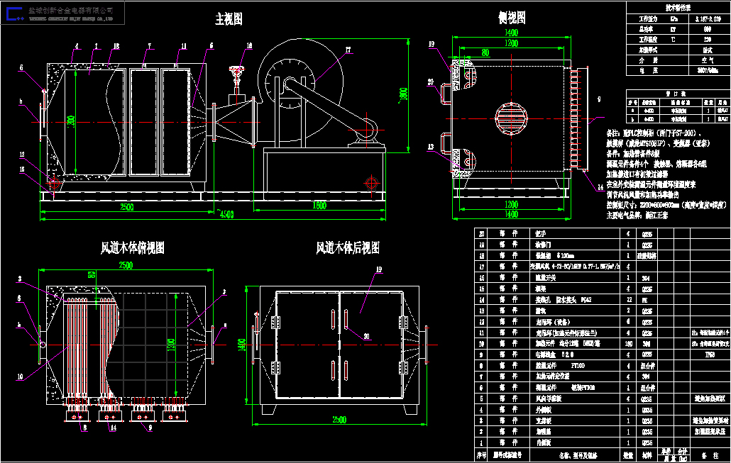Click the MPa unit in the specification table
This screenshot has height=463, width=731.
tap(674, 19)
